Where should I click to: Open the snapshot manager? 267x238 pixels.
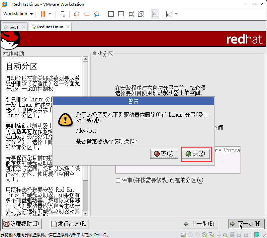(x=97, y=14)
